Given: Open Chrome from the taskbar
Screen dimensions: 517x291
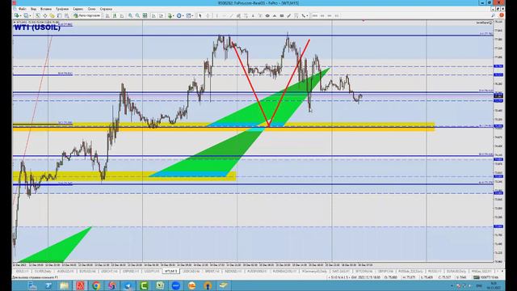Looking at the screenshot, I should tap(96, 285).
